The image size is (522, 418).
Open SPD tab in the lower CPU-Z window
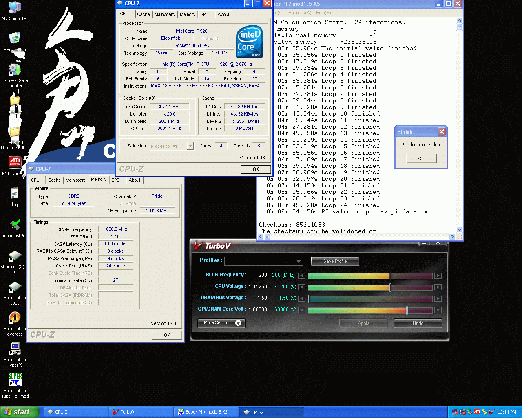coord(116,180)
